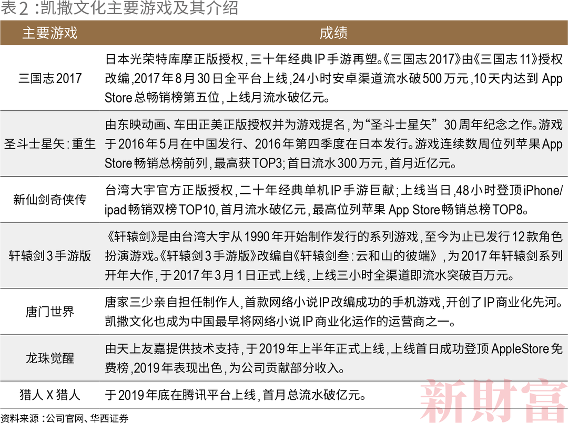
Task: Select the "新仙剑奇侠传" game cell
Action: click(x=50, y=199)
